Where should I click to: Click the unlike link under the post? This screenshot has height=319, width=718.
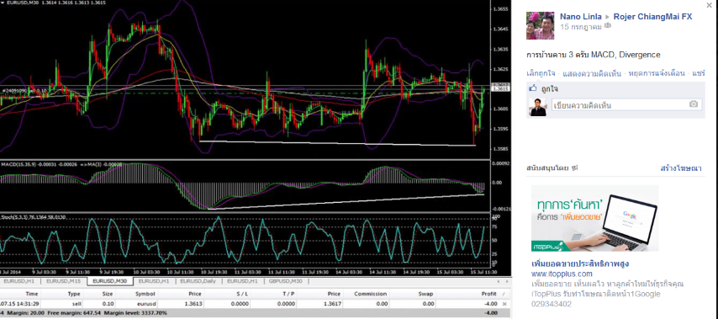click(541, 73)
